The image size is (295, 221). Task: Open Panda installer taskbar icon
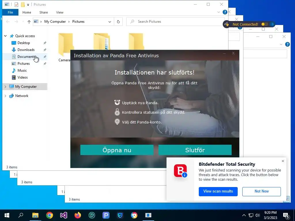tap(148, 215)
